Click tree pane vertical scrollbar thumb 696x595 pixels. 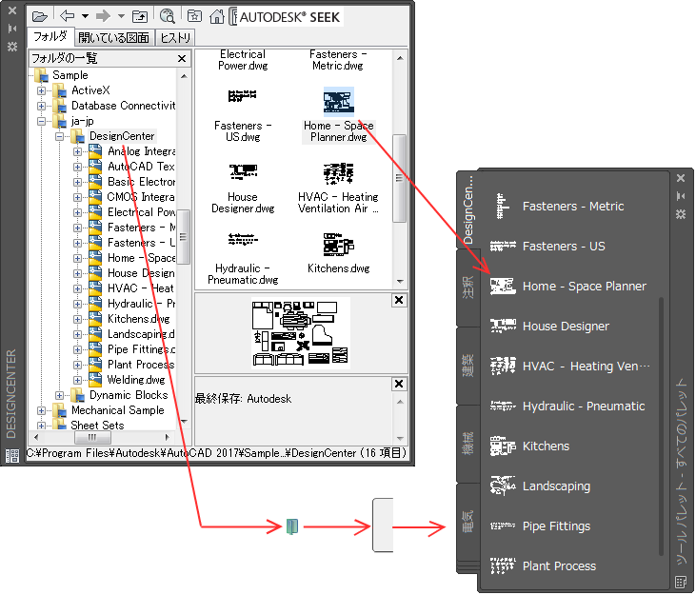pyautogui.click(x=183, y=237)
